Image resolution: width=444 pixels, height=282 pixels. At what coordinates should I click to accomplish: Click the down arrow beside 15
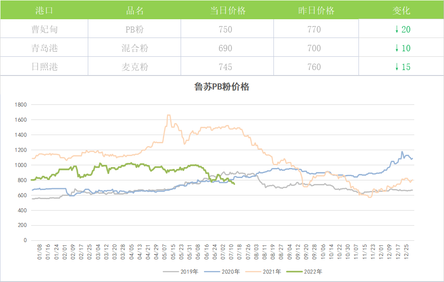tap(396, 67)
